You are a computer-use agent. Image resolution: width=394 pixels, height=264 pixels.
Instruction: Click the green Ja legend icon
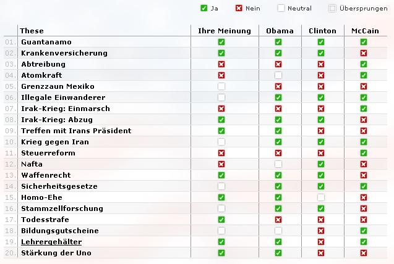click(204, 9)
